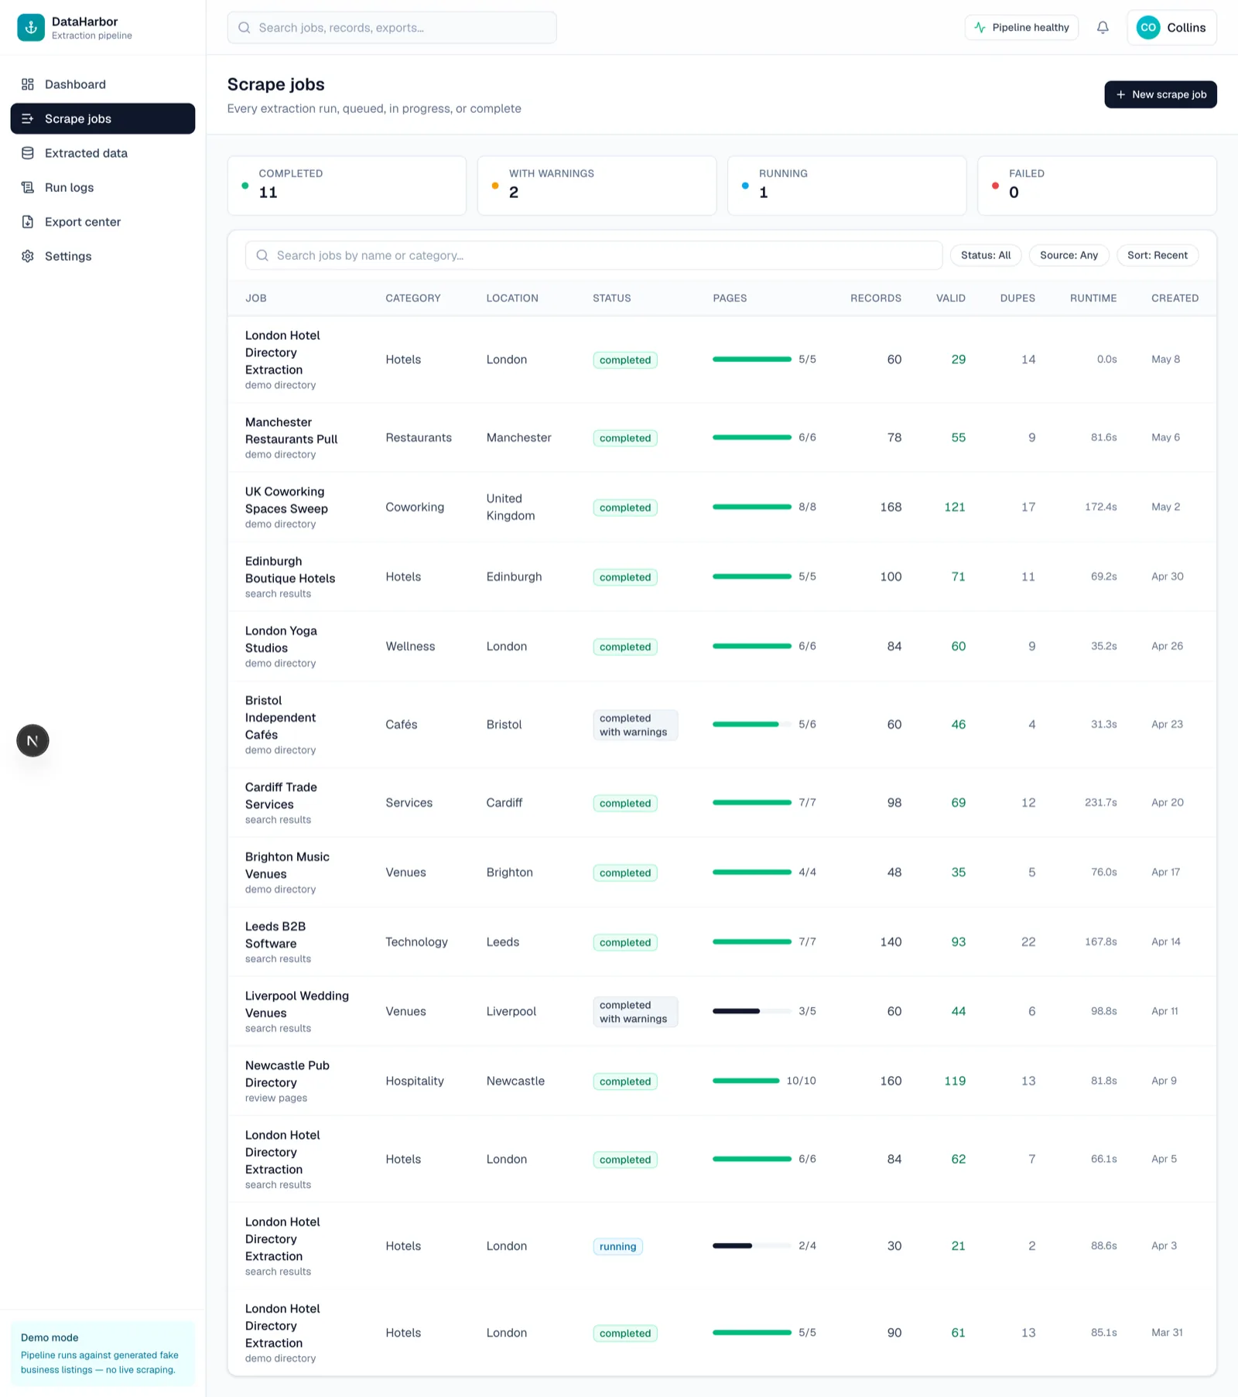Focus the global search jobs, records, exports field

(392, 28)
